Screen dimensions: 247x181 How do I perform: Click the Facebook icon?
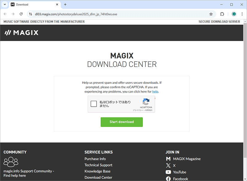point(168,179)
